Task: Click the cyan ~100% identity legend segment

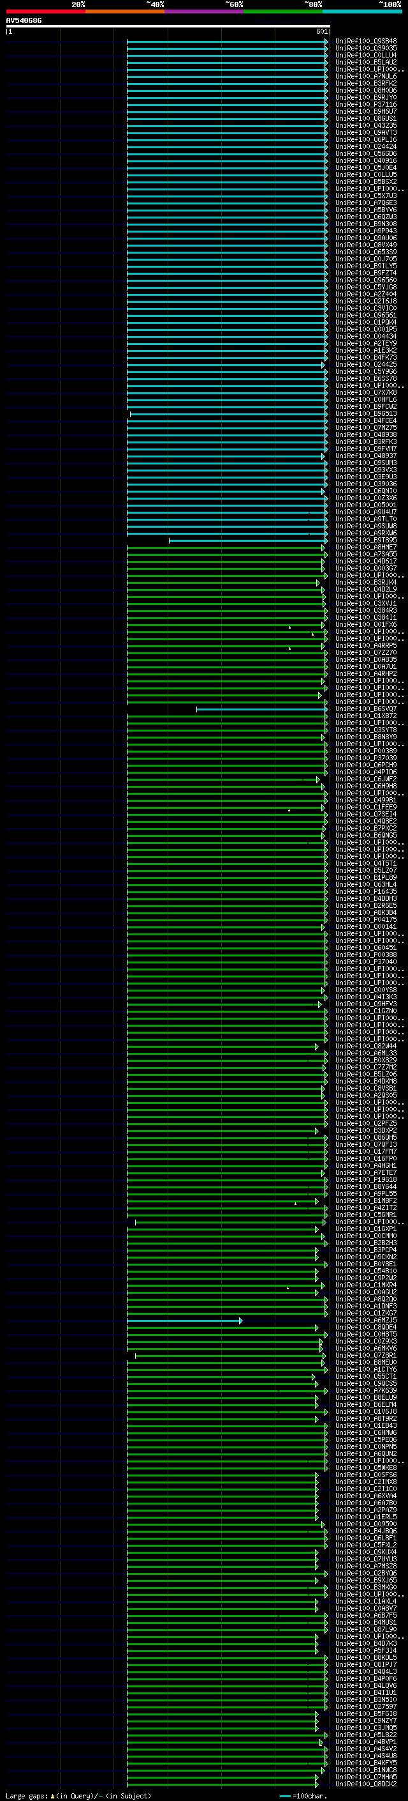Action: [363, 11]
